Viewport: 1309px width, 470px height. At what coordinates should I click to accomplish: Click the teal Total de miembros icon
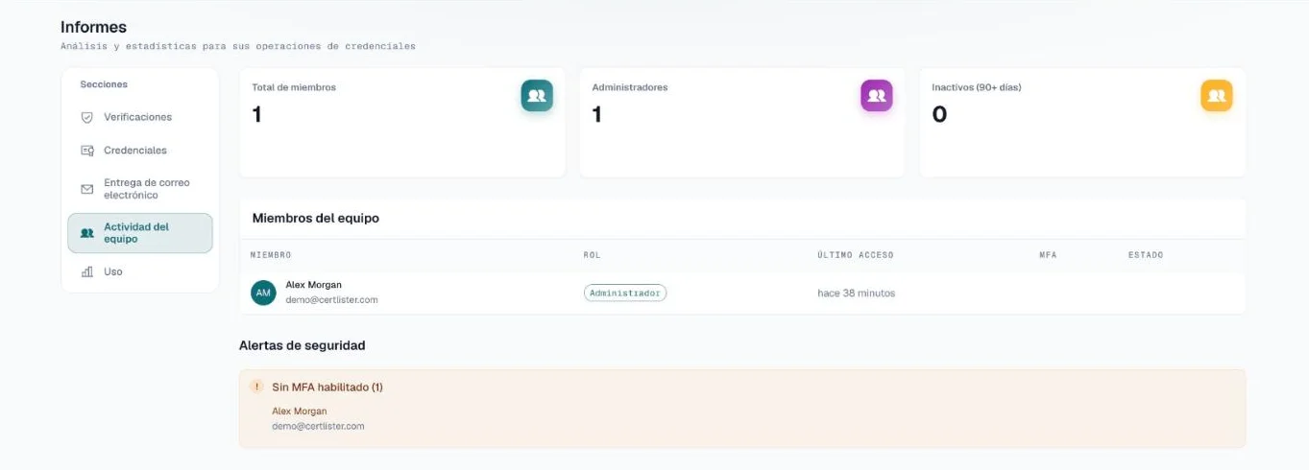click(x=537, y=96)
